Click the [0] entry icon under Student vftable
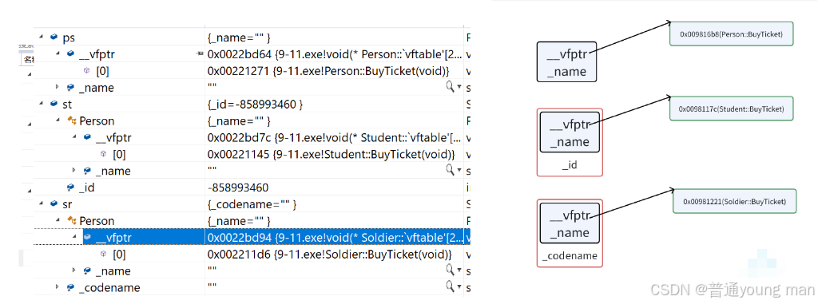Screen dimensions: 818x304 (103, 154)
